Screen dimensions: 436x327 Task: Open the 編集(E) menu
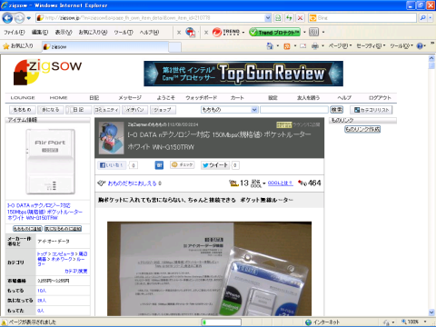[40, 32]
